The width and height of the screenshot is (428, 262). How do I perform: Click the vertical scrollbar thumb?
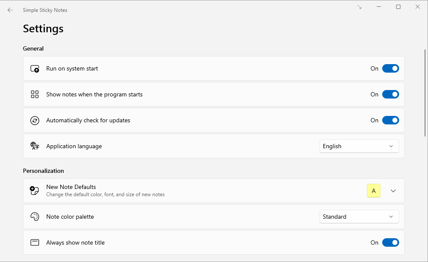(425, 93)
